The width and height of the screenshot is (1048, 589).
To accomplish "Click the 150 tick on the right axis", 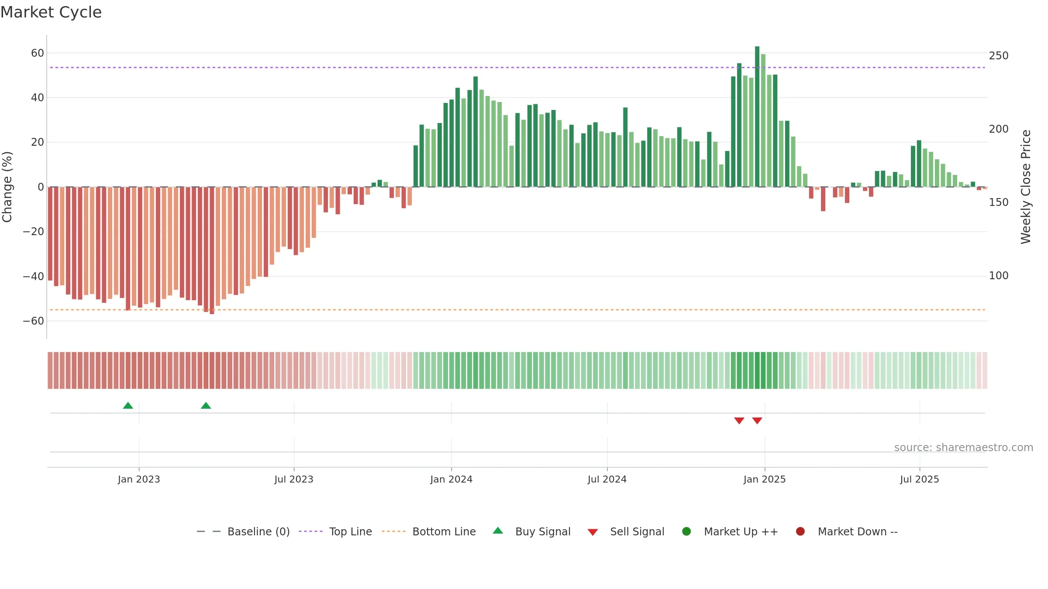I will 999,202.
